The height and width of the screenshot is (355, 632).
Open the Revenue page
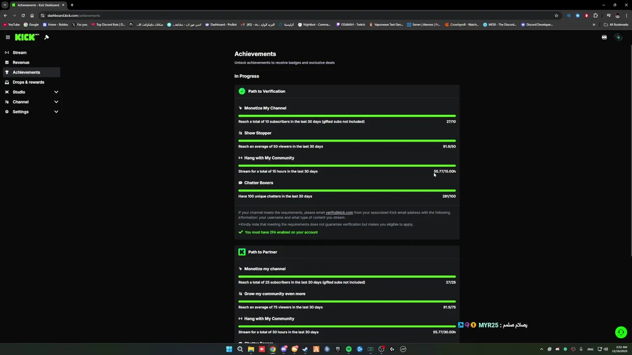tap(32, 63)
